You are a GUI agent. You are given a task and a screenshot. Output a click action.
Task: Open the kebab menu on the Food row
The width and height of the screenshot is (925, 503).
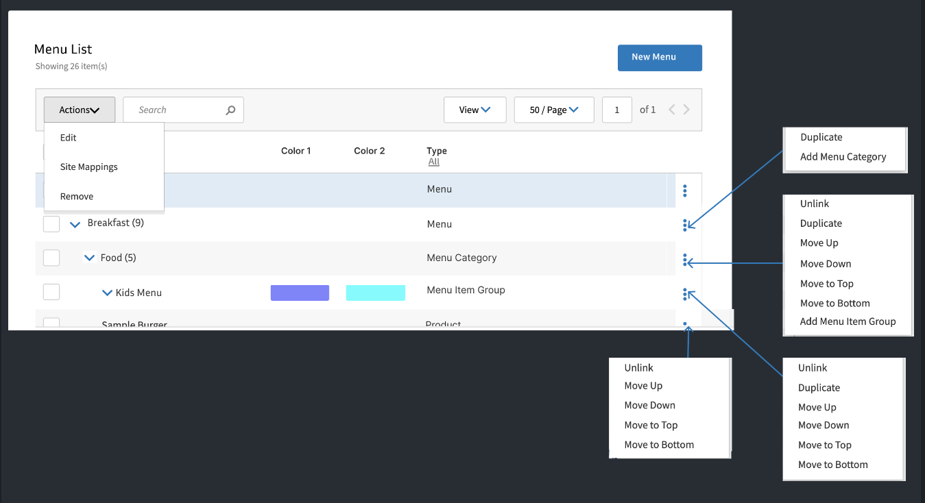click(686, 259)
